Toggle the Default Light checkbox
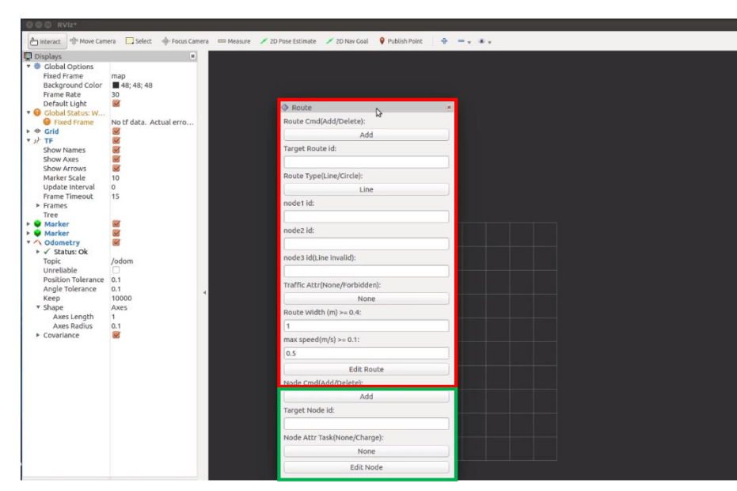Image resolution: width=737 pixels, height=491 pixels. coord(116,104)
